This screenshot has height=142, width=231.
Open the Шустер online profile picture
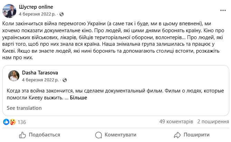(9, 10)
